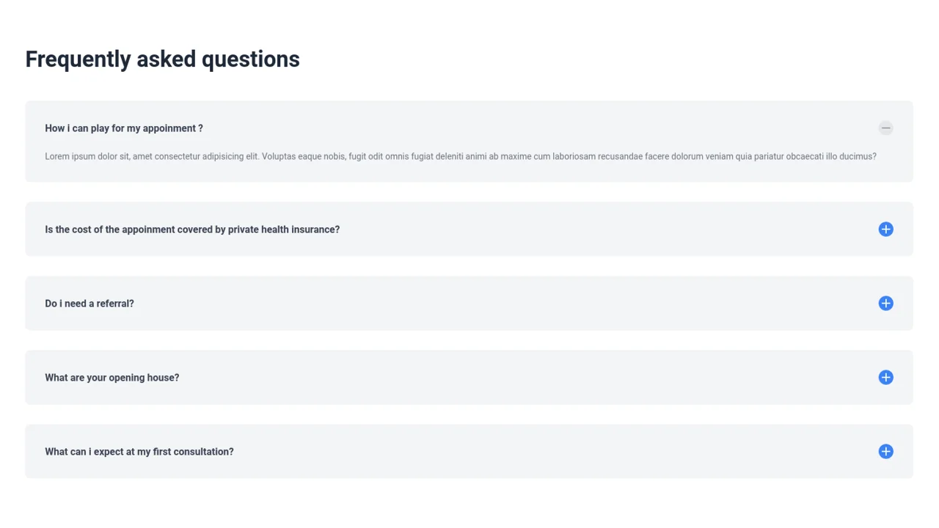Click 'What are your opening house?' heading text
939x528 pixels.
click(112, 377)
